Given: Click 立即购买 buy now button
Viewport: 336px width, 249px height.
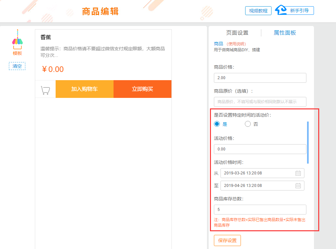Looking at the screenshot, I should tap(142, 89).
